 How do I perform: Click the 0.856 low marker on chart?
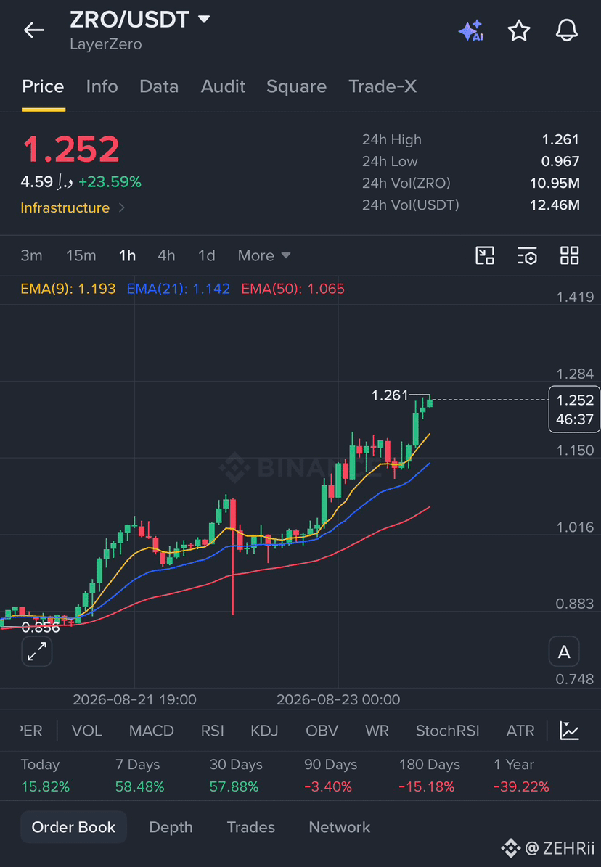(x=41, y=628)
